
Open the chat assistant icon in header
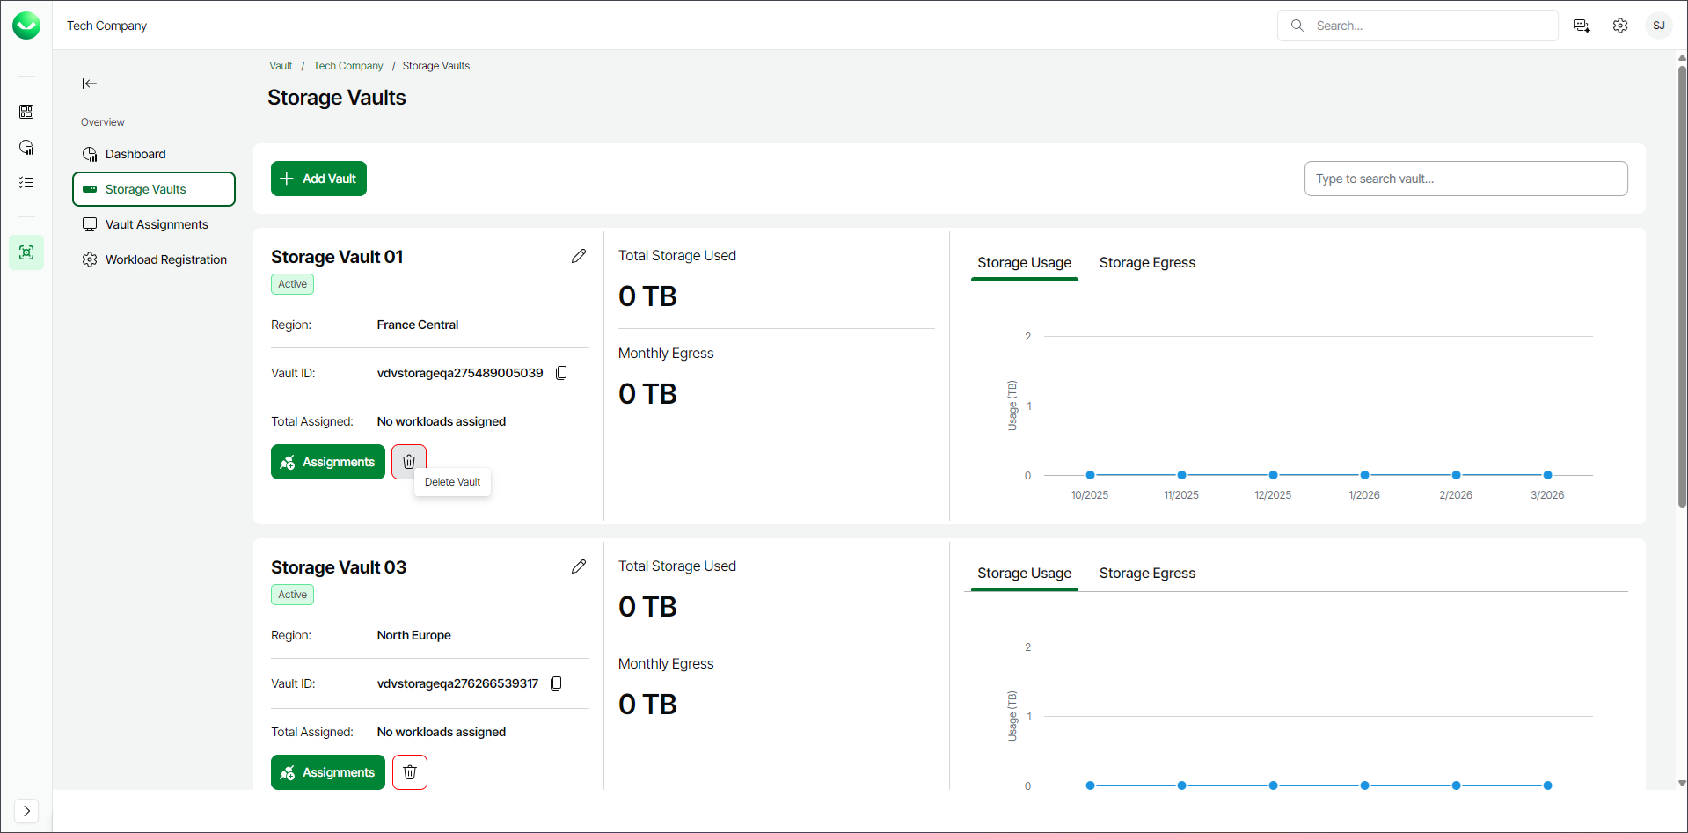point(1582,26)
